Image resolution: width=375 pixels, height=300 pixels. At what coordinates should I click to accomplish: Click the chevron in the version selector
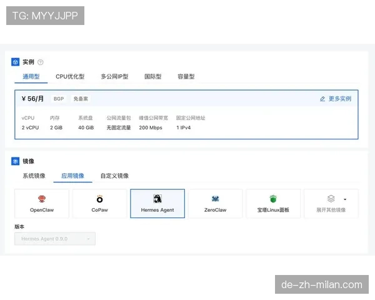(88, 239)
